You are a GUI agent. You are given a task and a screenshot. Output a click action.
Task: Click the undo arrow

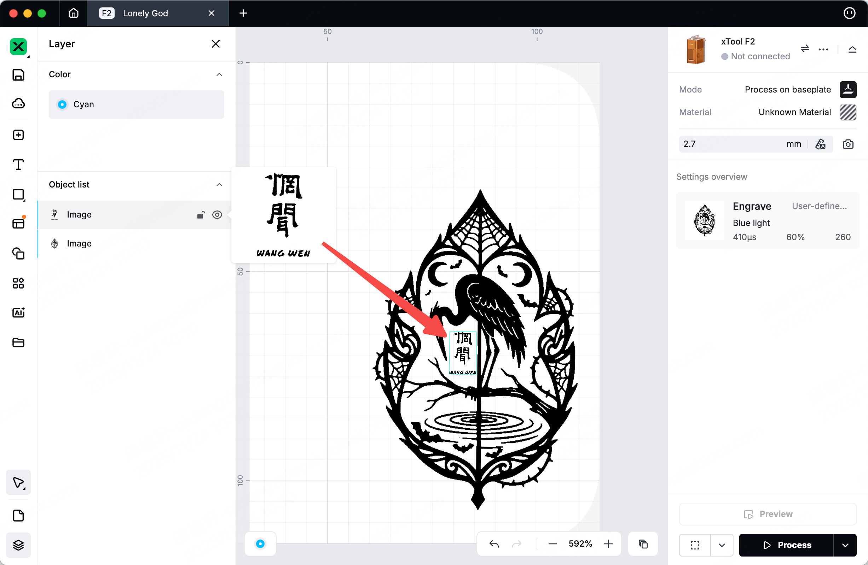pos(494,544)
